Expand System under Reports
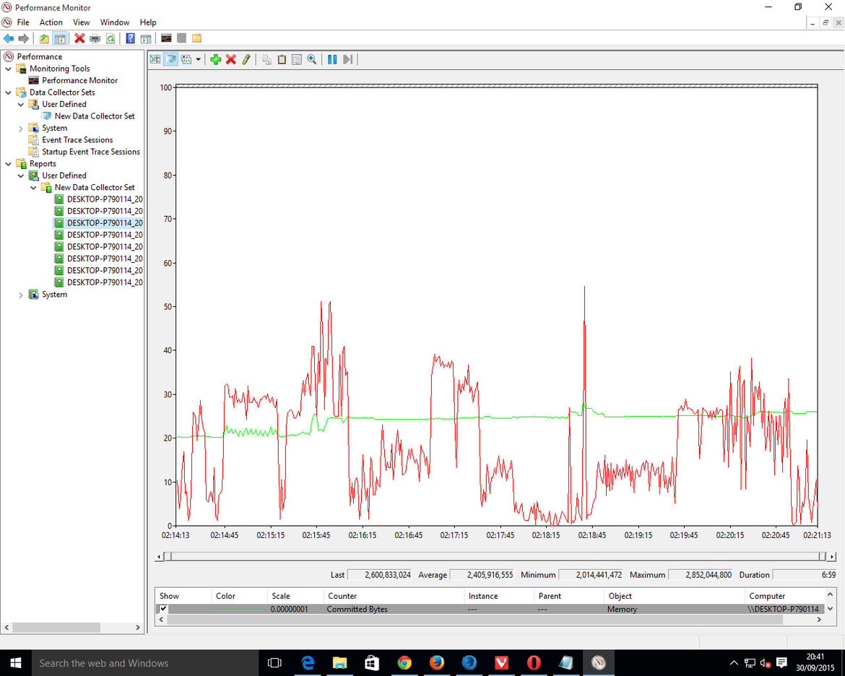Viewport: 845px width, 676px height. [x=20, y=295]
